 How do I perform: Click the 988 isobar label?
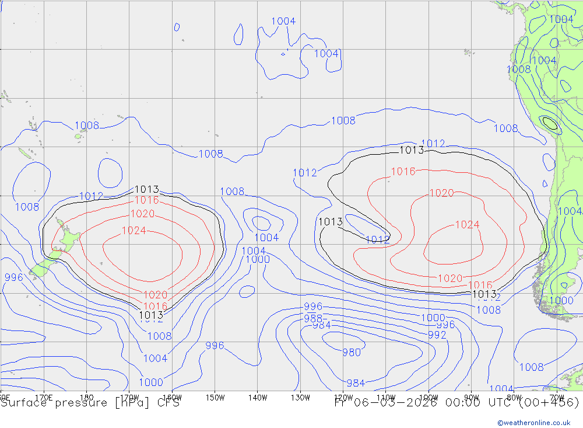coord(312,318)
